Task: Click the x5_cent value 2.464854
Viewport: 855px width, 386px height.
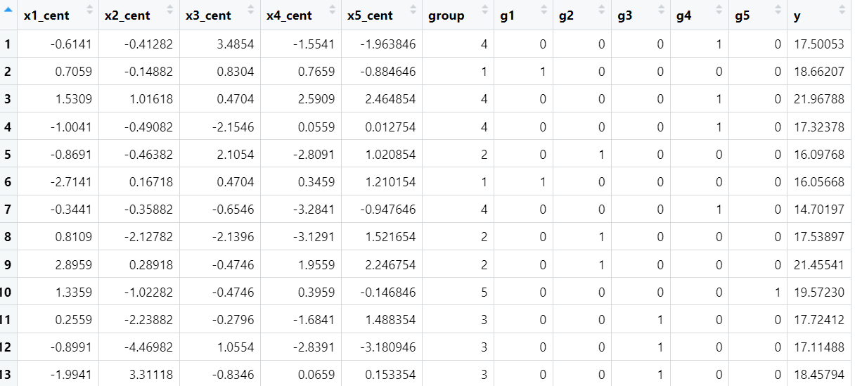Action: tap(391, 99)
